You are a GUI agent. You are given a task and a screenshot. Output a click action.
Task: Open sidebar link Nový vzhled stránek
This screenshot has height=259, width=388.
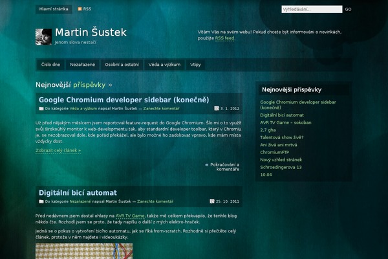point(281,160)
